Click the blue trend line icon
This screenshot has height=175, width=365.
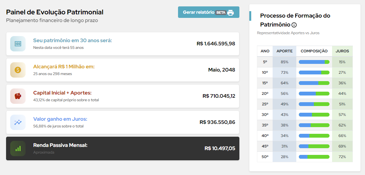click(x=18, y=122)
